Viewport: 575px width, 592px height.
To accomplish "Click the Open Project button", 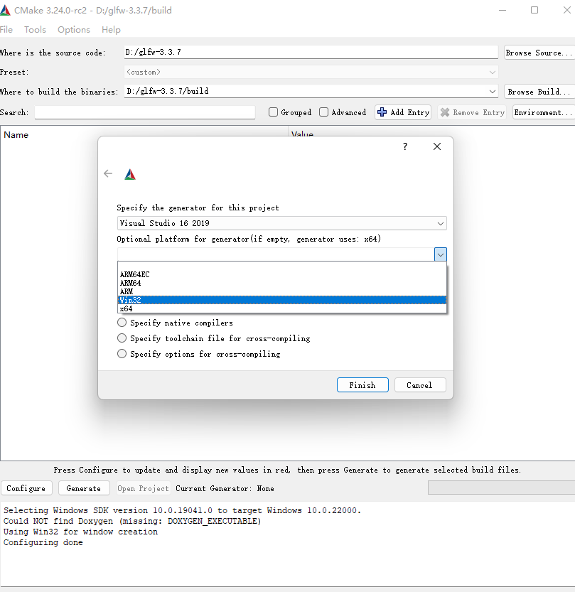I will click(143, 488).
